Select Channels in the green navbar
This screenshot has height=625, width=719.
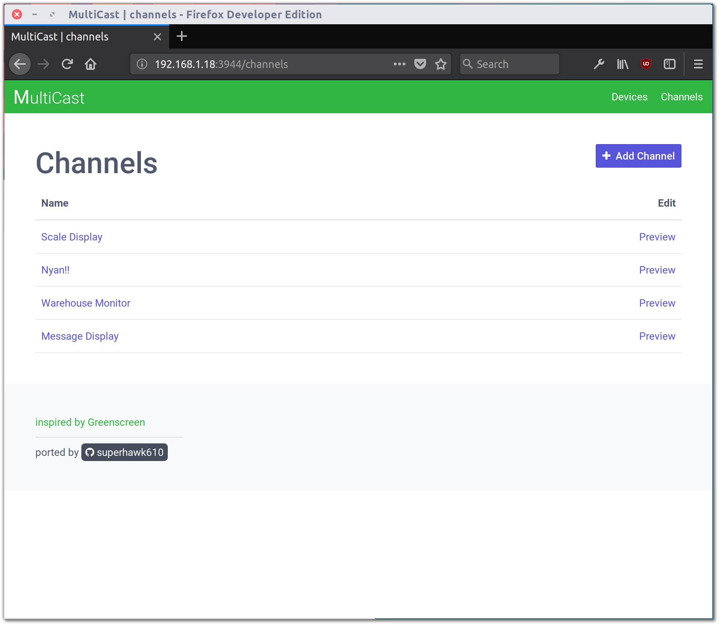[681, 97]
